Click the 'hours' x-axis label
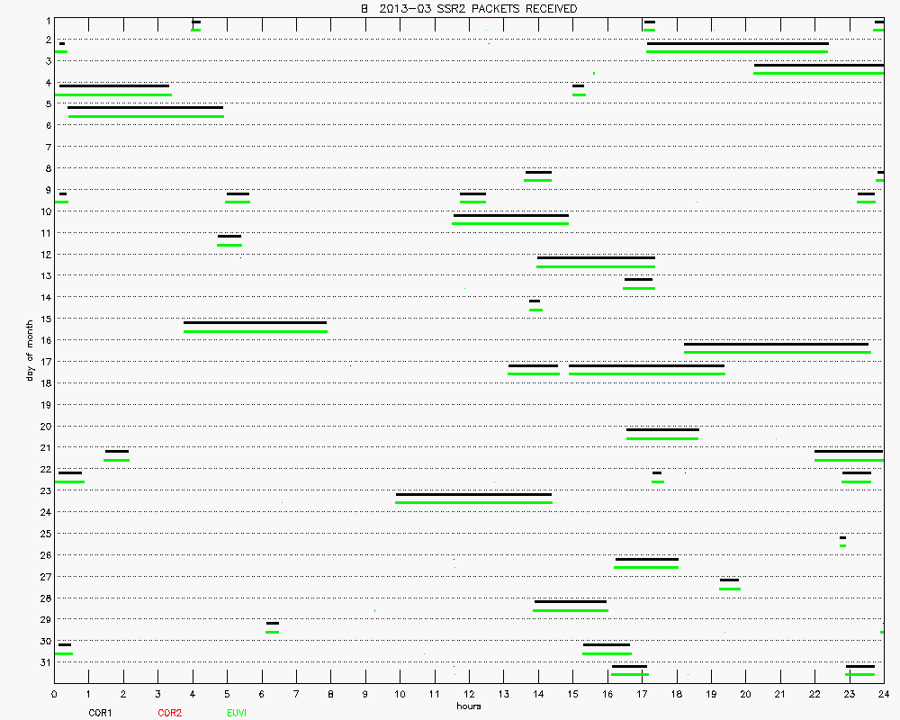The image size is (900, 720). point(468,706)
